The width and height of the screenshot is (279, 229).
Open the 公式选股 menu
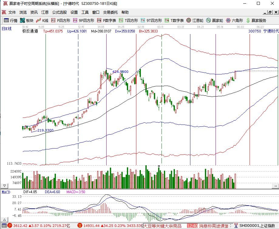[60, 12]
